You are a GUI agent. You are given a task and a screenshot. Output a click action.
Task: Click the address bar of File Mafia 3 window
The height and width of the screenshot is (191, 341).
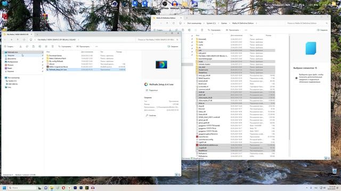coord(82,40)
